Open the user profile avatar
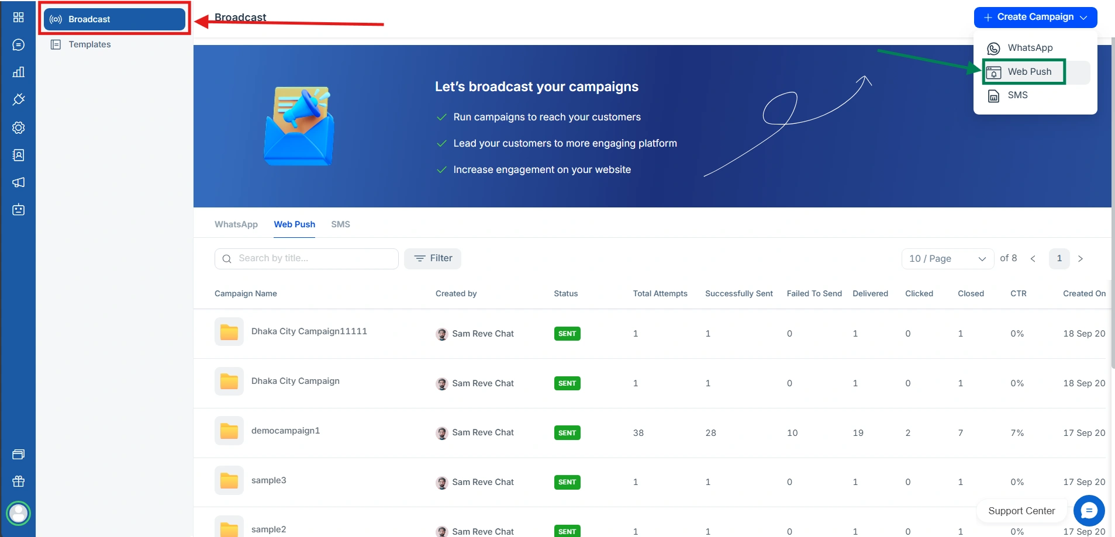1115x537 pixels. pos(18,514)
